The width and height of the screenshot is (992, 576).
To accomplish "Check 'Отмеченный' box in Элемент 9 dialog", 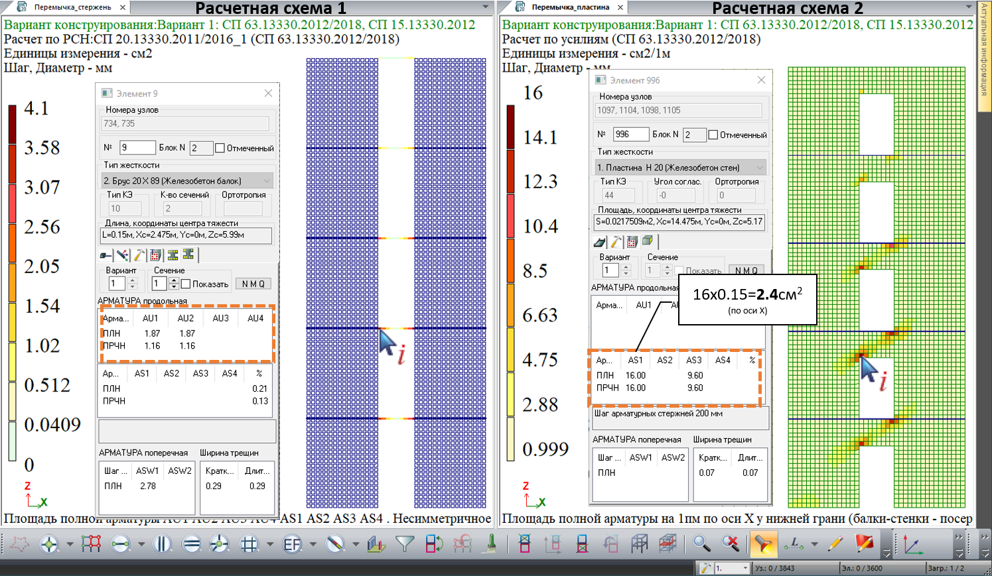I will tap(220, 148).
